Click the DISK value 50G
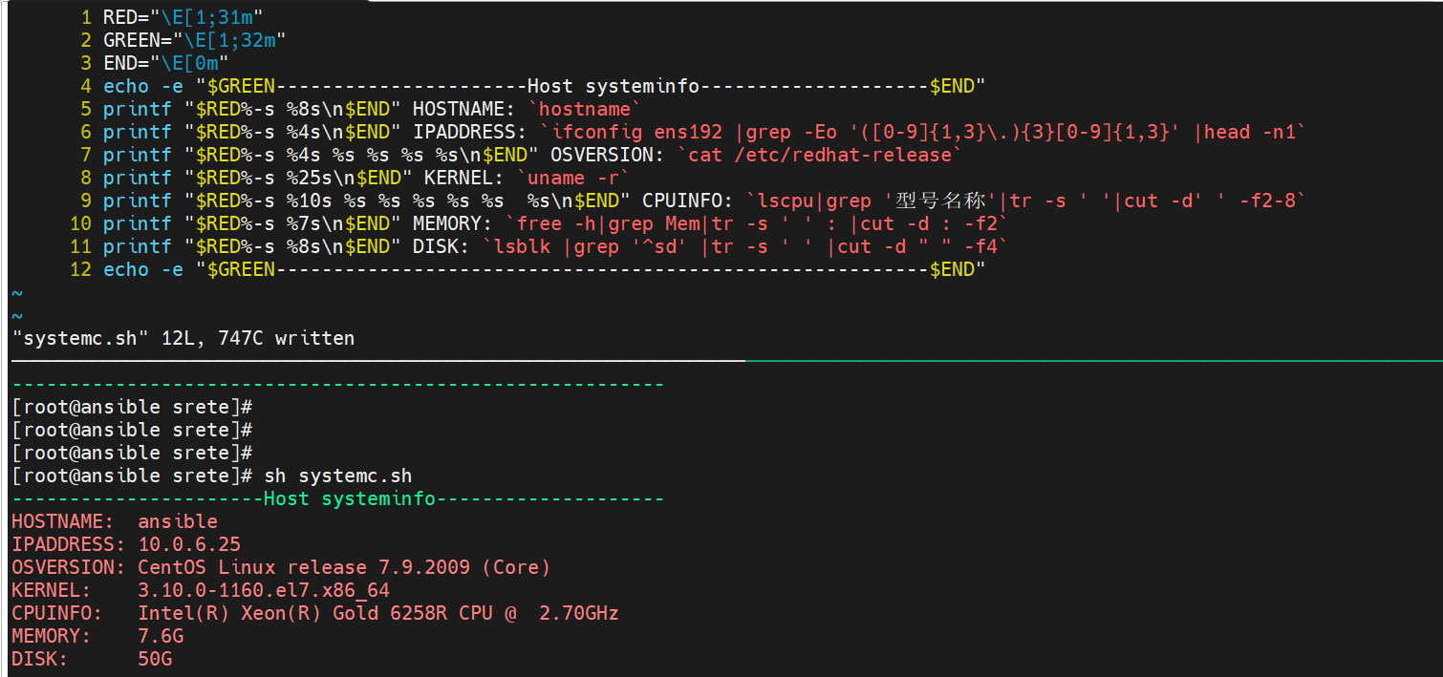 [155, 659]
